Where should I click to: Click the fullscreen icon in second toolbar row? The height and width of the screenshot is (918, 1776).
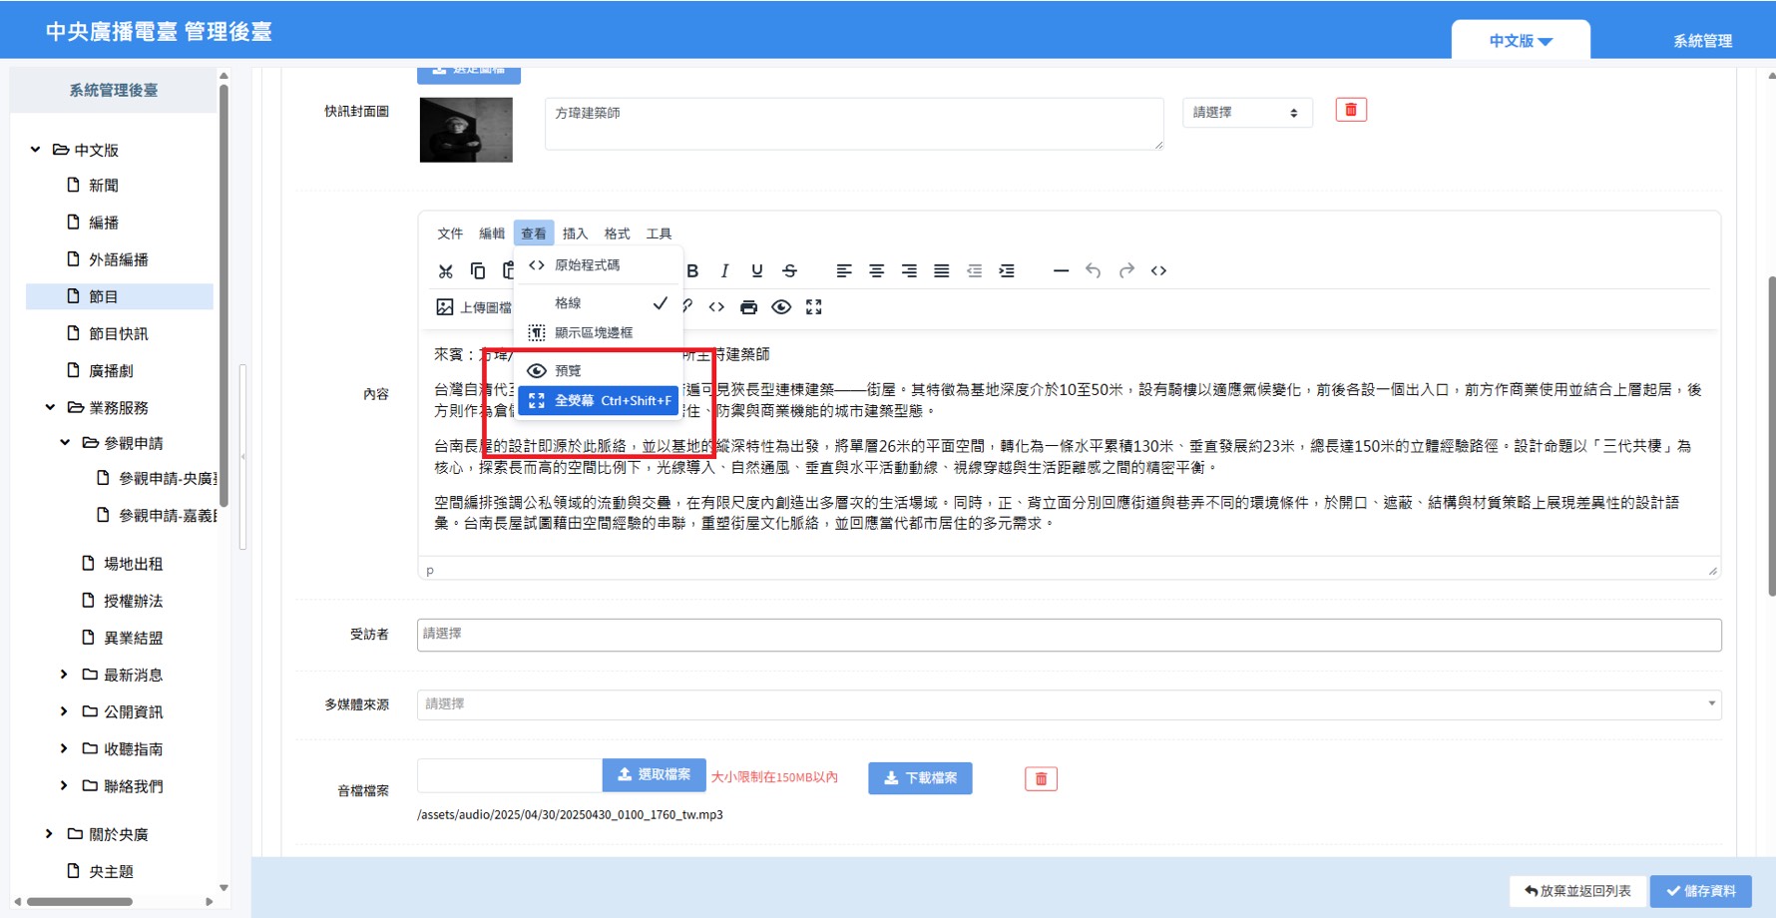pos(814,307)
